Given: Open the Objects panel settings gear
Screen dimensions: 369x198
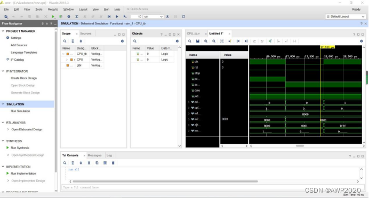Looking at the screenshot, I should click(177, 41).
